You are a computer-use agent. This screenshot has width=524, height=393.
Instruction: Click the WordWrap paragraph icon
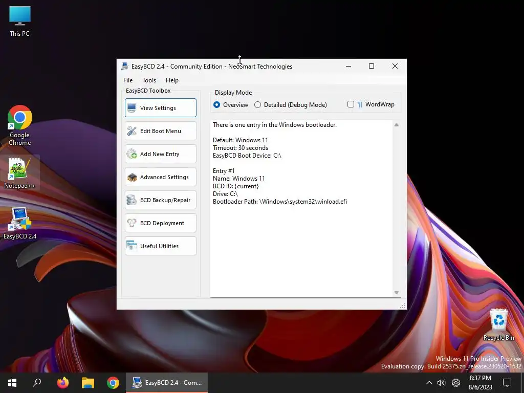[x=360, y=104]
